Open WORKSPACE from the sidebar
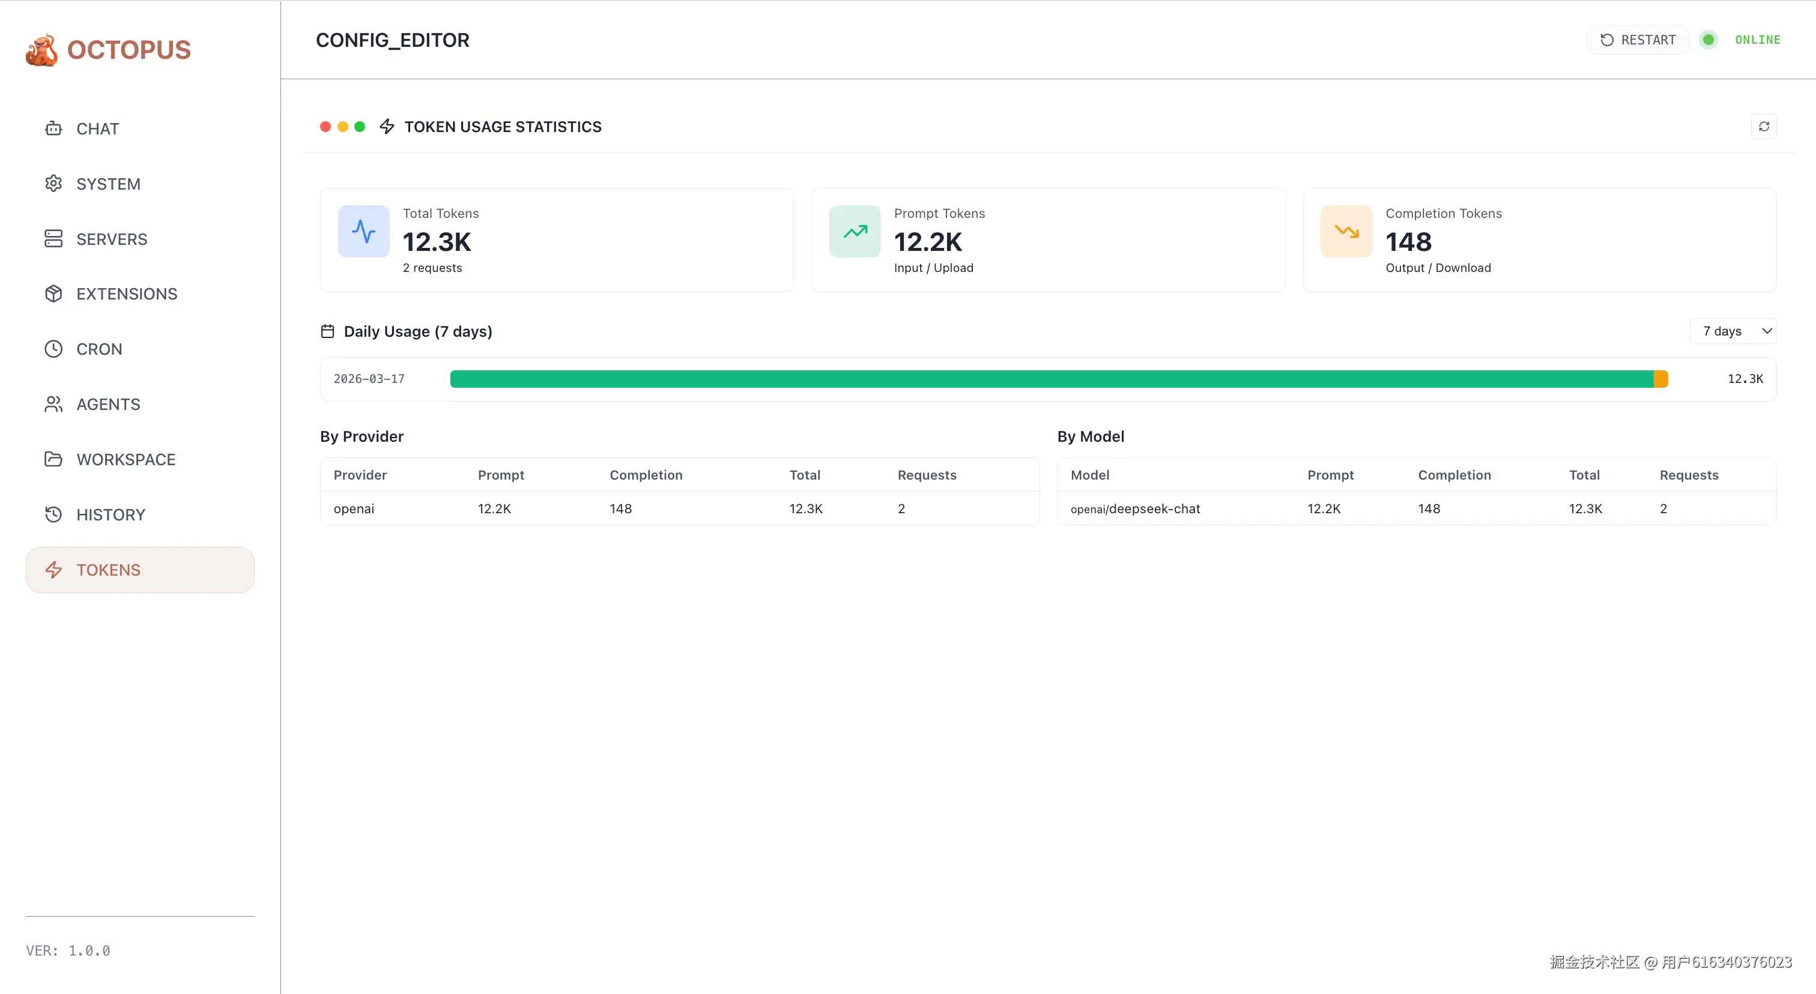This screenshot has height=994, width=1816. coord(126,459)
